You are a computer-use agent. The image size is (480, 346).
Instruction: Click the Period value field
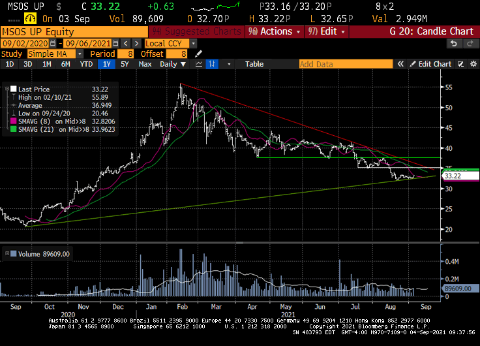(x=125, y=54)
